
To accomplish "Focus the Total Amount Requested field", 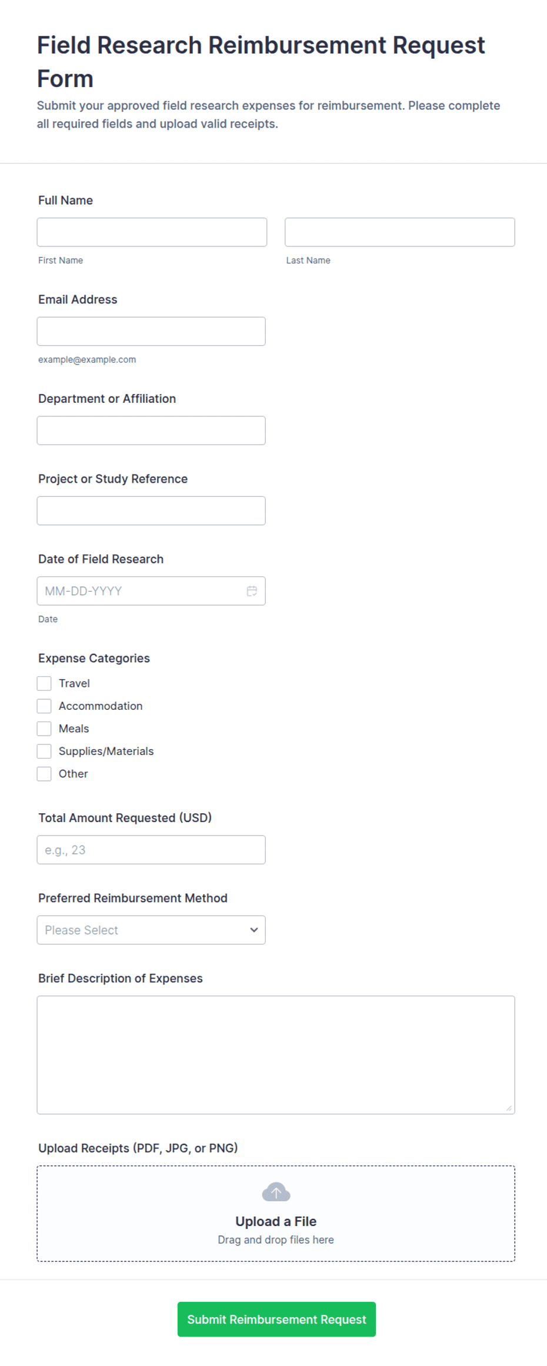I will pyautogui.click(x=151, y=850).
